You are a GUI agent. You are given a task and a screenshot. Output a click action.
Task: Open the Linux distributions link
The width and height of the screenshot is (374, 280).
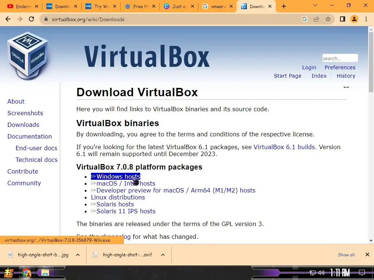point(118,197)
